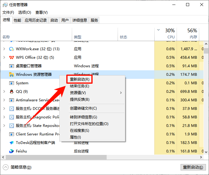This screenshot has width=209, height=175.
Task: Select the 1,487.9 memory value
Action: (x=189, y=49)
